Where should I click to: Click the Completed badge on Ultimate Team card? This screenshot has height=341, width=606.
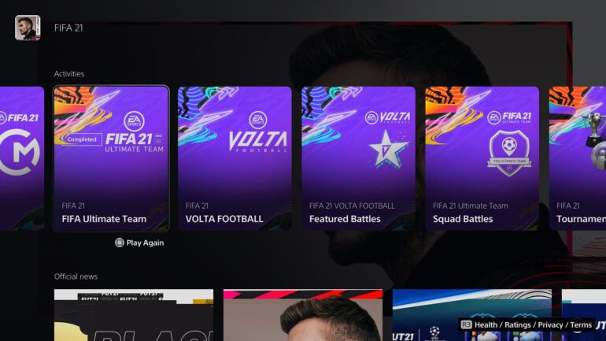[x=82, y=139]
